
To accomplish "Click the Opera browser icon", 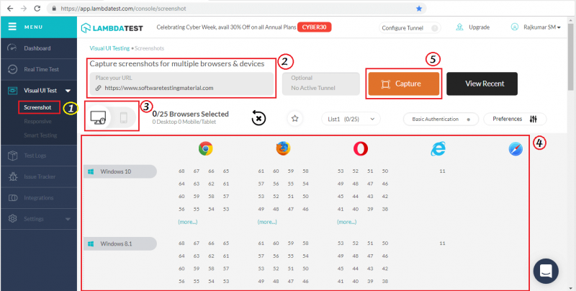I will coord(361,149).
